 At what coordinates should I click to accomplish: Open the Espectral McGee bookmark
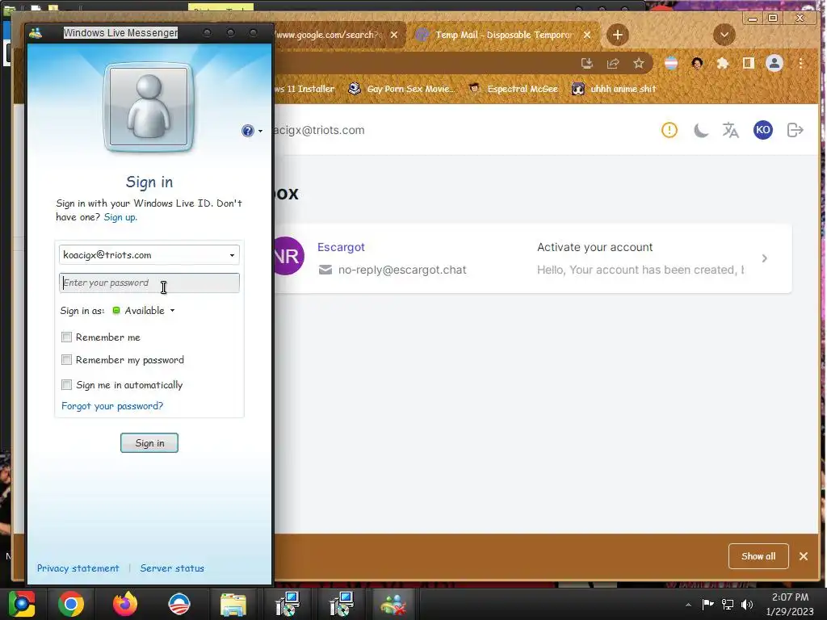(513, 89)
